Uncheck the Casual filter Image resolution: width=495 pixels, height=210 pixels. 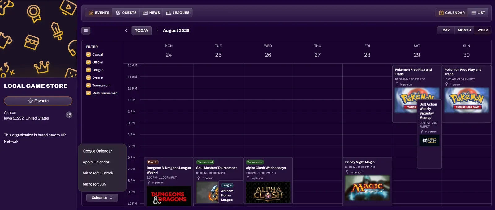(88, 54)
